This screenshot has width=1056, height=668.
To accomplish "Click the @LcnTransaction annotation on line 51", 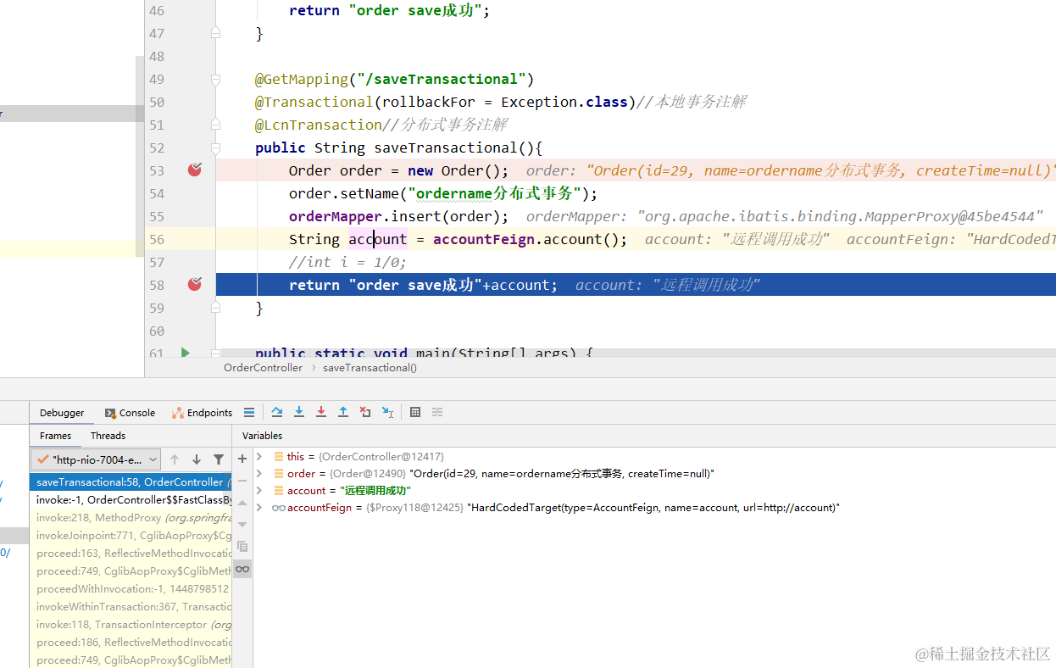I will [319, 125].
